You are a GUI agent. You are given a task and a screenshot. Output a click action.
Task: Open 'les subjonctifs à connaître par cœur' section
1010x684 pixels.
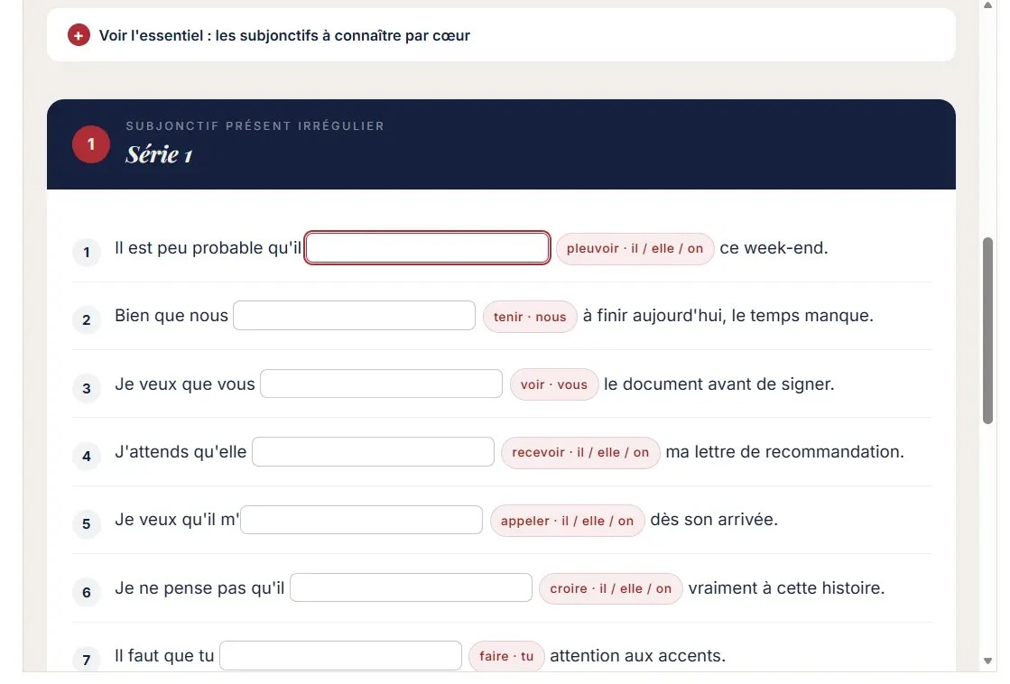342,35
